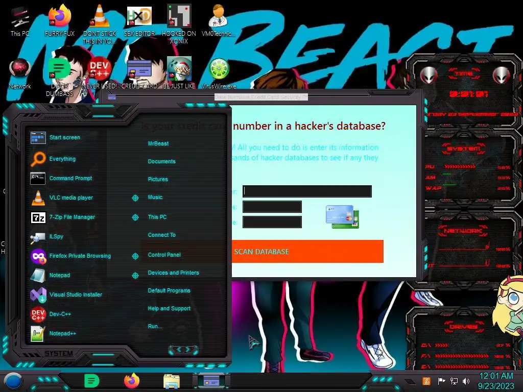Open File Explorer from taskbar

pos(172,381)
